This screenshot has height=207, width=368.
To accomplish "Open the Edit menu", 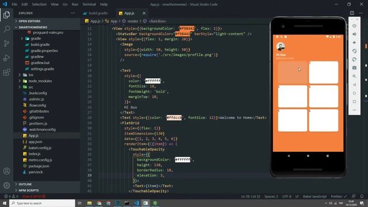I will [x=24, y=4].
